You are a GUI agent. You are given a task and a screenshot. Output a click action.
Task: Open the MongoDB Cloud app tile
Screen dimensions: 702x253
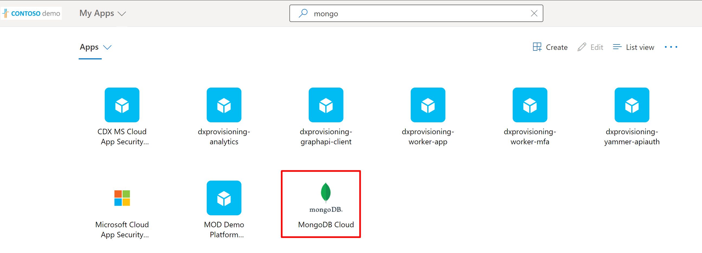[x=326, y=204]
